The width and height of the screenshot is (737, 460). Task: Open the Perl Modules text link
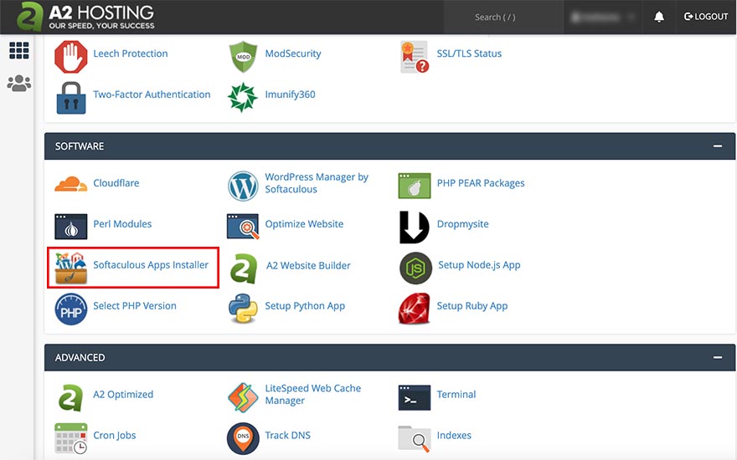(122, 224)
